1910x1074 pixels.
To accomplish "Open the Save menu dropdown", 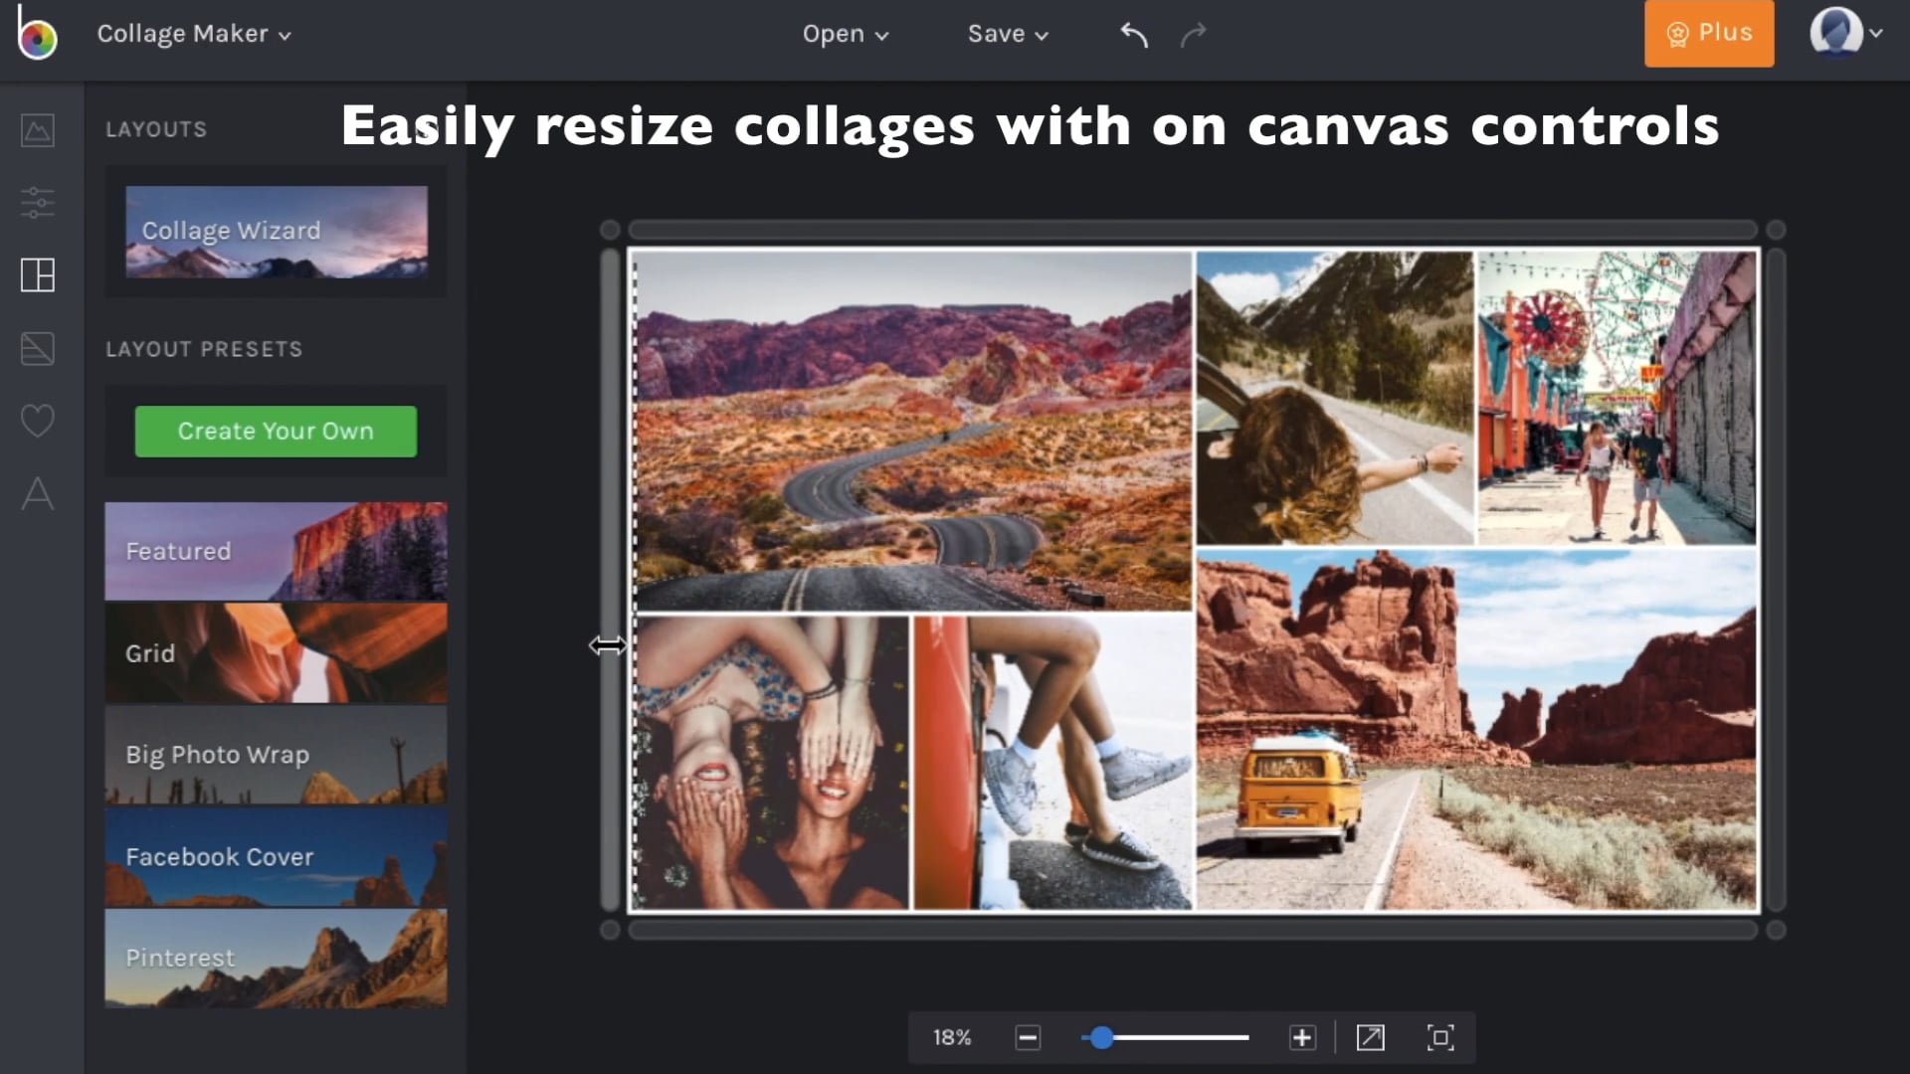I will coord(1008,34).
